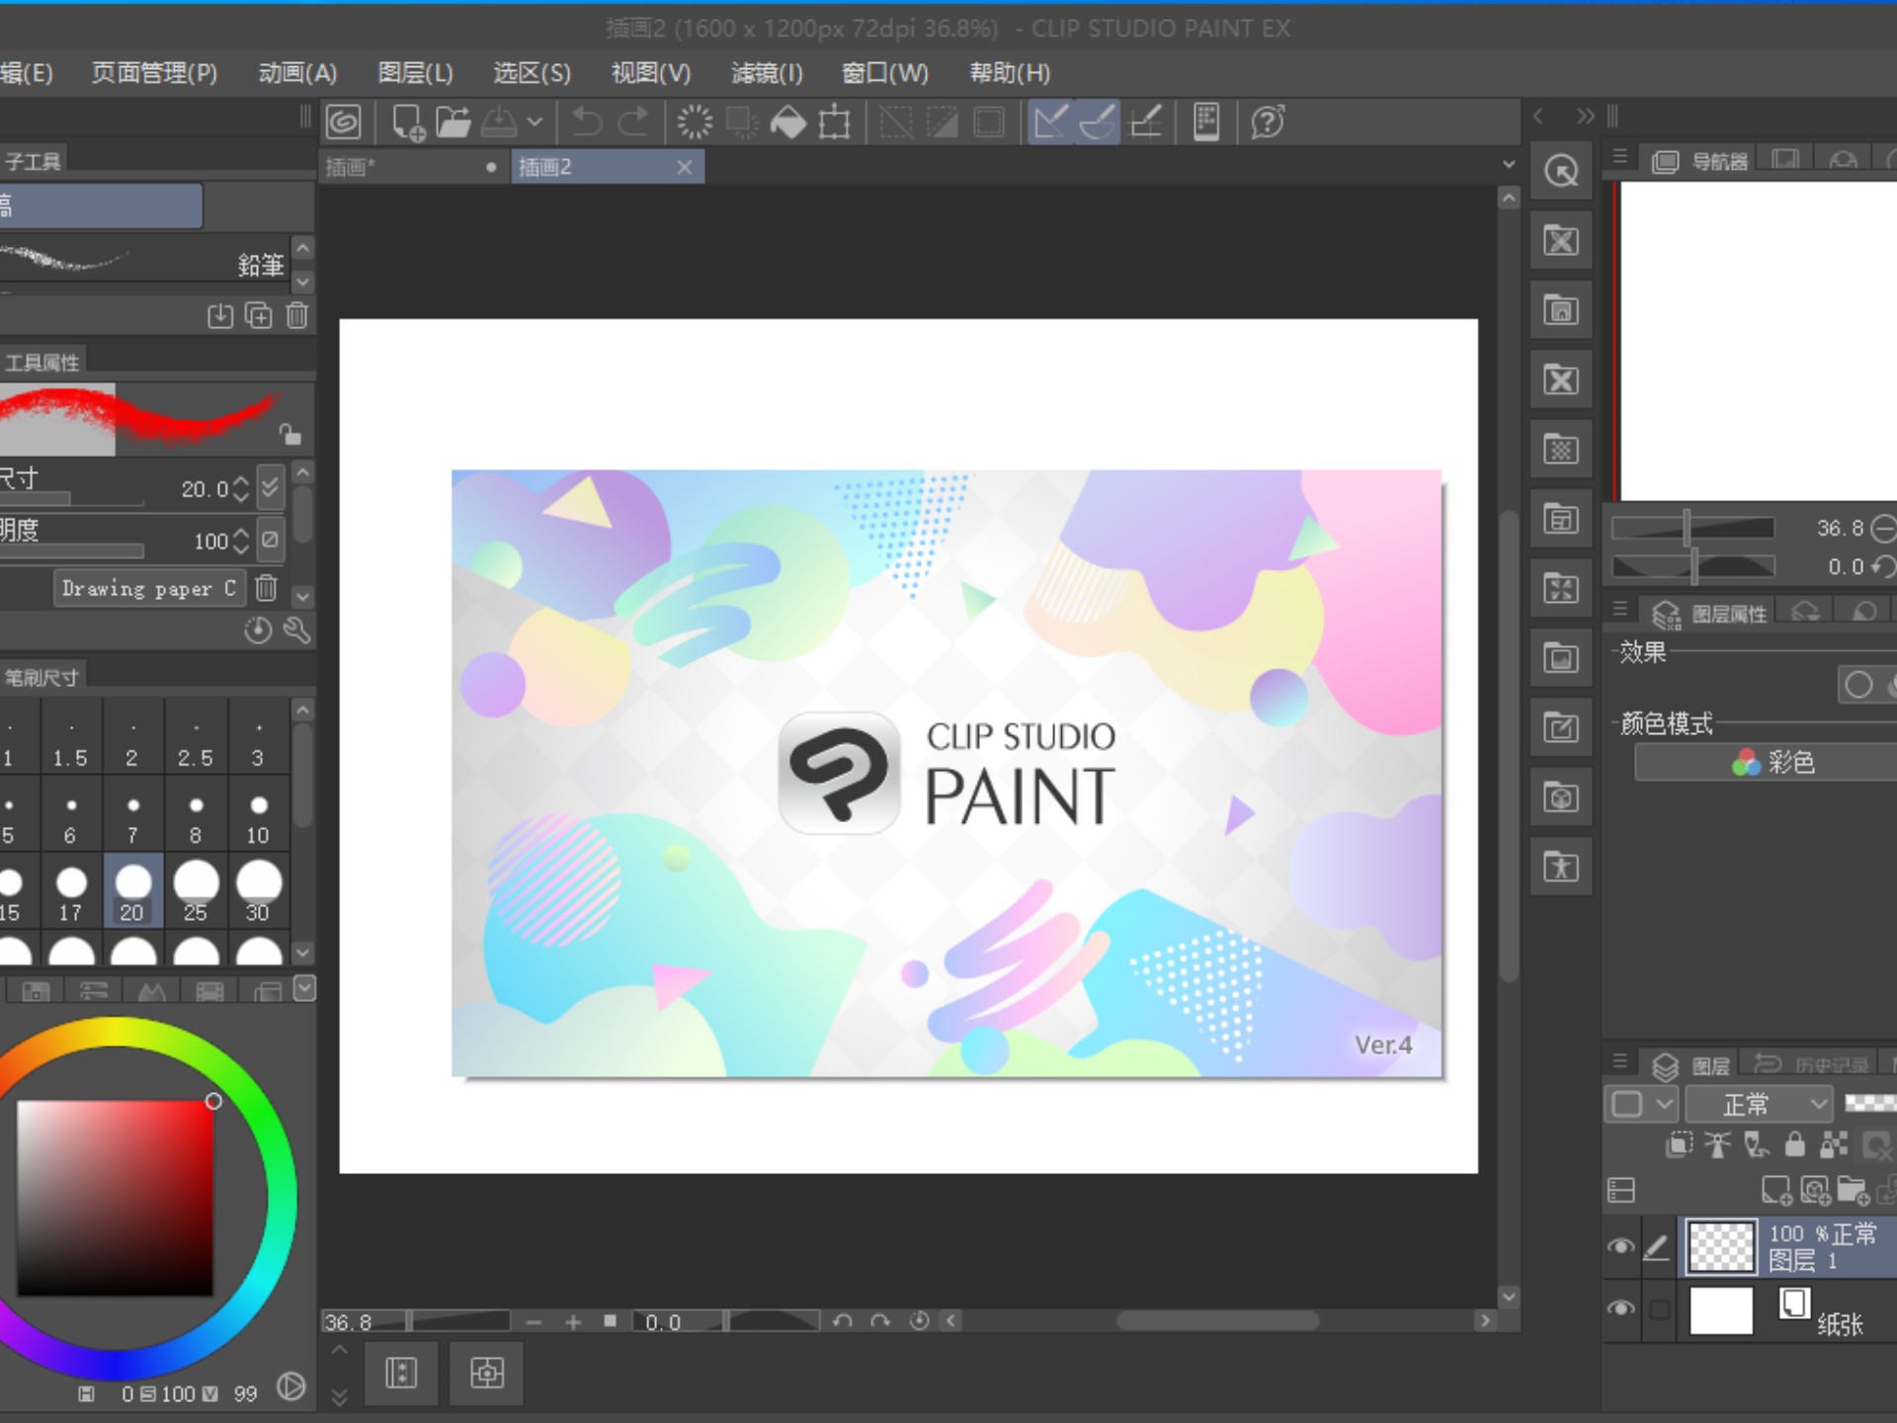Image resolution: width=1897 pixels, height=1423 pixels.
Task: Select the 鉛筆 pencil sub tool
Action: coord(144,264)
